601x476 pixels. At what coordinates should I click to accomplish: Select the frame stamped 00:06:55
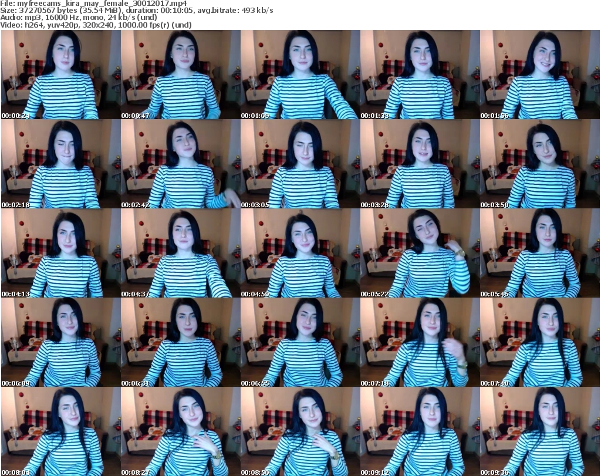tap(300, 342)
